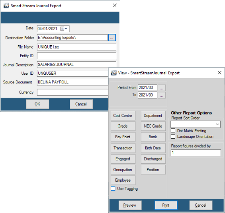Open the Period From lookup ellipsis button
This screenshot has height=213, width=225.
162,88
